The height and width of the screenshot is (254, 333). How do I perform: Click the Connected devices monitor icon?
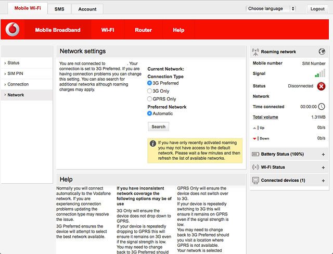click(255, 180)
